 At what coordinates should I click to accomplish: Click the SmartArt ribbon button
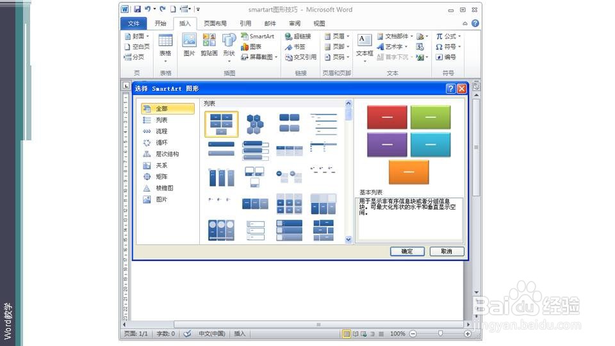[x=258, y=36]
